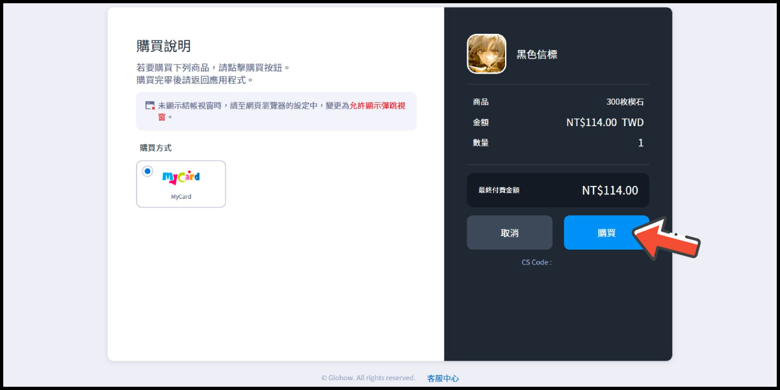
Task: Click the 購買說明 heading
Action: [163, 46]
